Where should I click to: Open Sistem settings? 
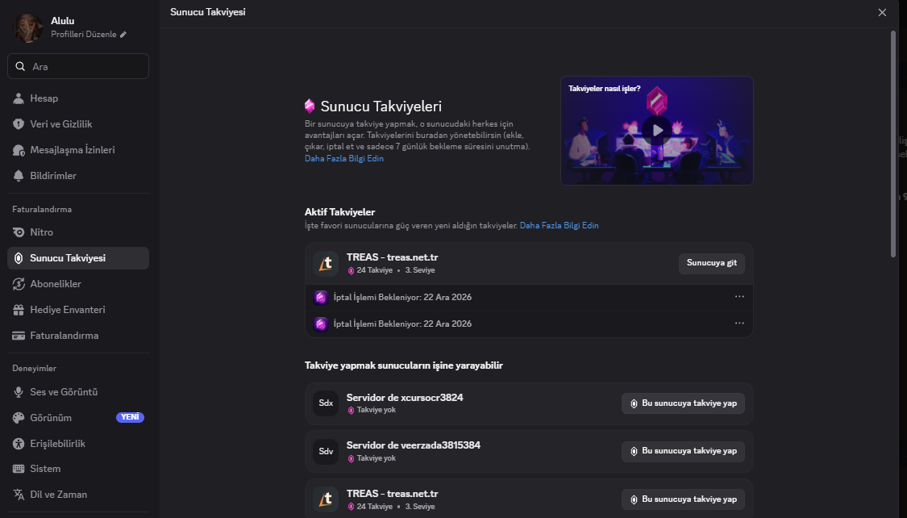coord(78,469)
